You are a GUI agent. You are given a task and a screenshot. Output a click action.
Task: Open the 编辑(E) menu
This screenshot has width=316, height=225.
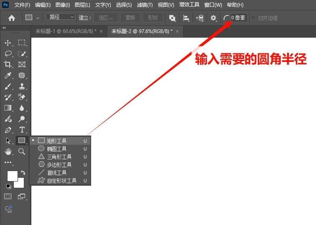tap(43, 5)
